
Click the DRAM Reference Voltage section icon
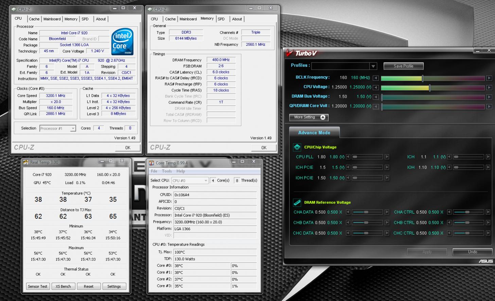pyautogui.click(x=297, y=203)
